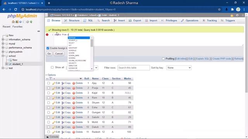Expand the mysql database node
The height and width of the screenshot is (139, 248).
point(3,44)
